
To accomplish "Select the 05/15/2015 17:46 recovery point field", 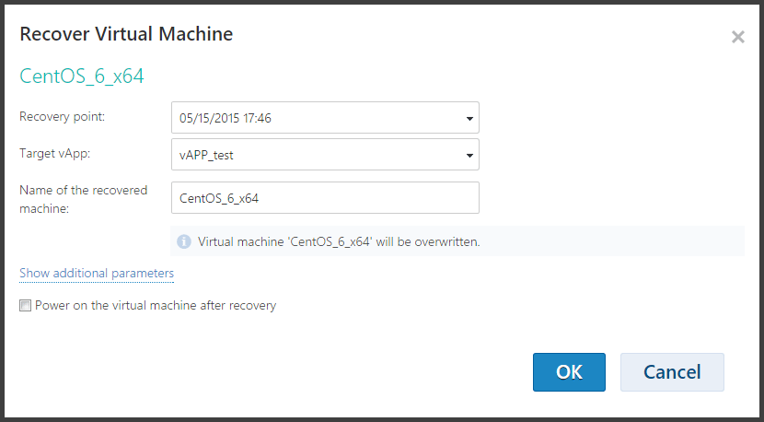I will point(325,118).
